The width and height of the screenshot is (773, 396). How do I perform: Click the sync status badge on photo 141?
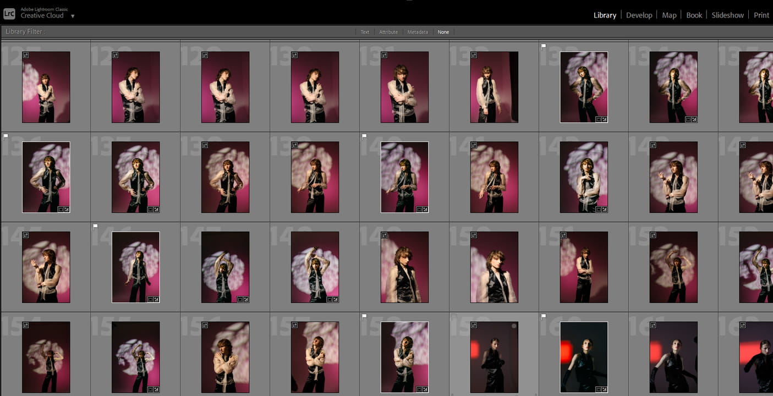click(x=474, y=145)
